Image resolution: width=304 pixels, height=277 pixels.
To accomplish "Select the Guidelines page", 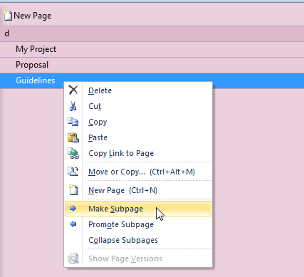I will click(152, 80).
